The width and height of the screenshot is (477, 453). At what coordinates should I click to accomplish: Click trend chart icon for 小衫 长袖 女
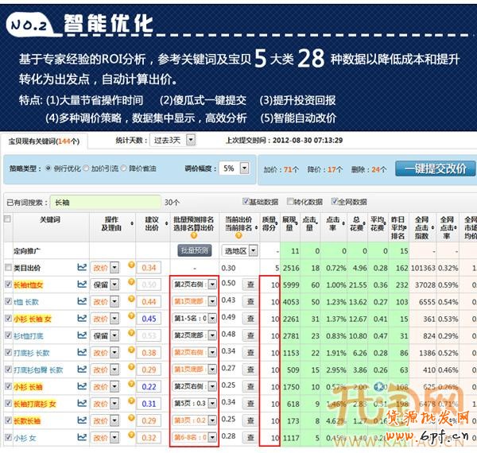click(x=81, y=319)
